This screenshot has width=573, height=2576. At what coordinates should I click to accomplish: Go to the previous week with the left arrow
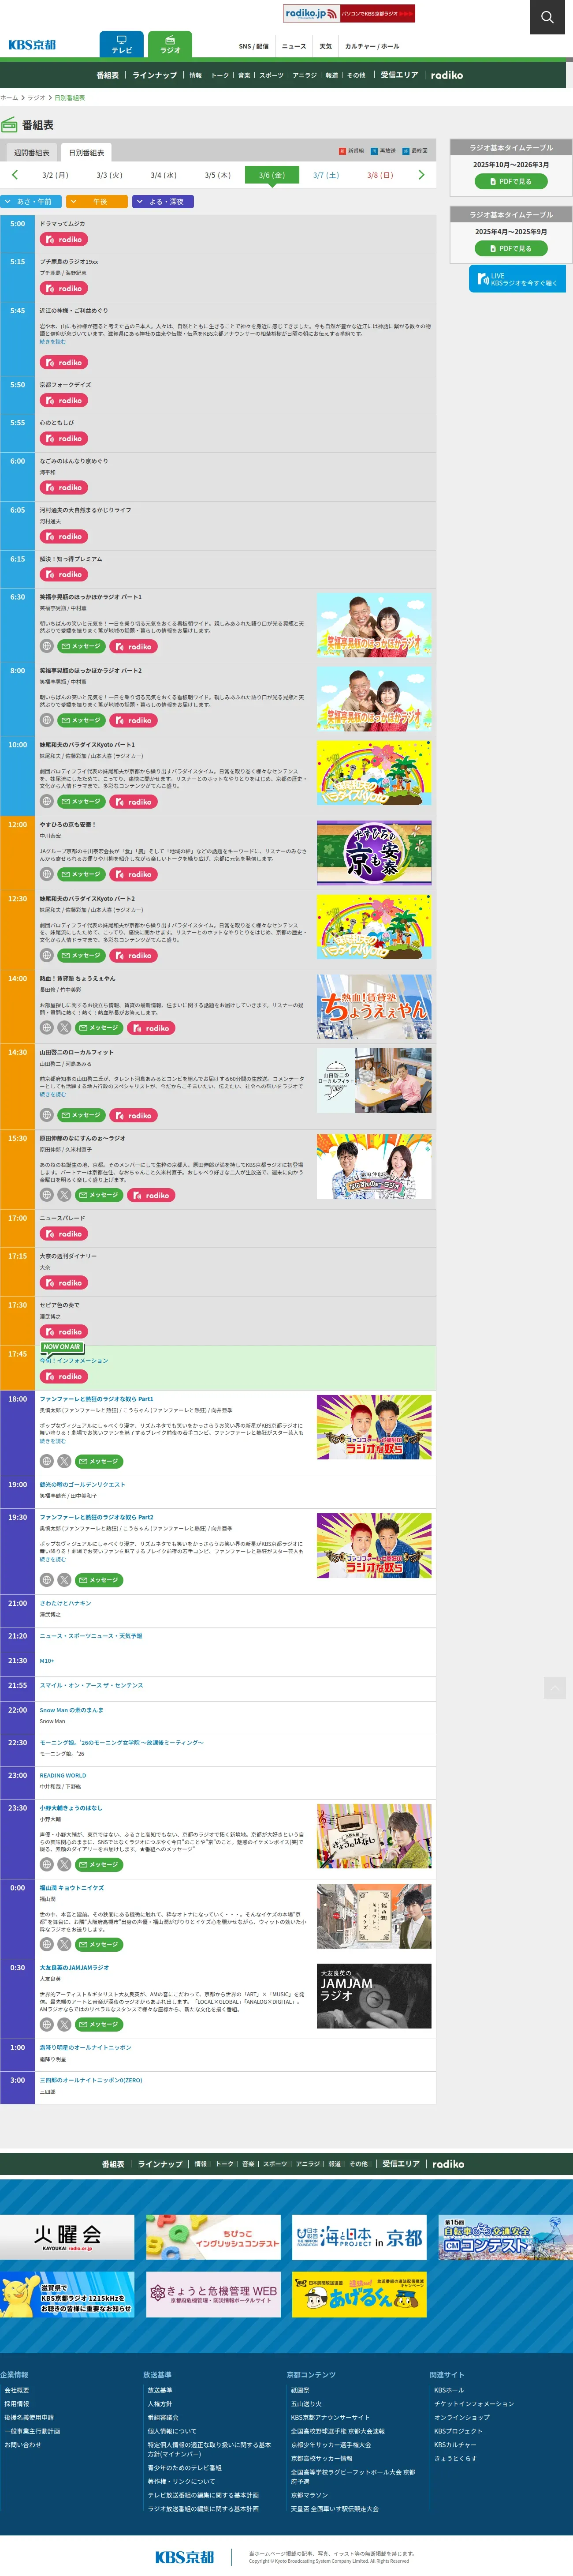click(14, 175)
